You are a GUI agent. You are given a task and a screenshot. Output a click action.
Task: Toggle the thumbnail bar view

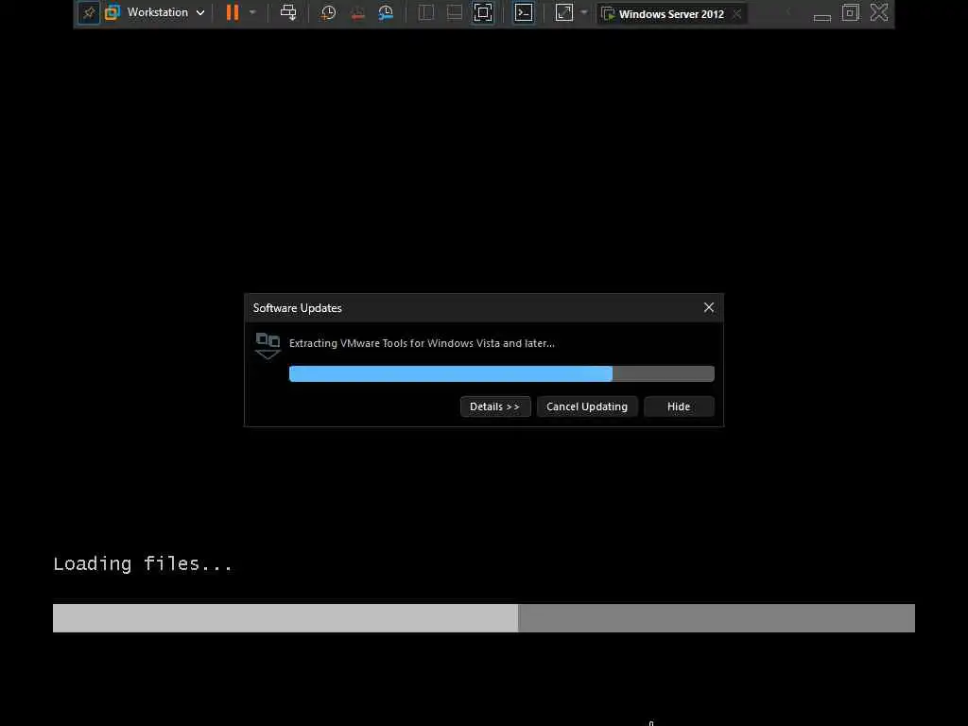click(x=455, y=12)
